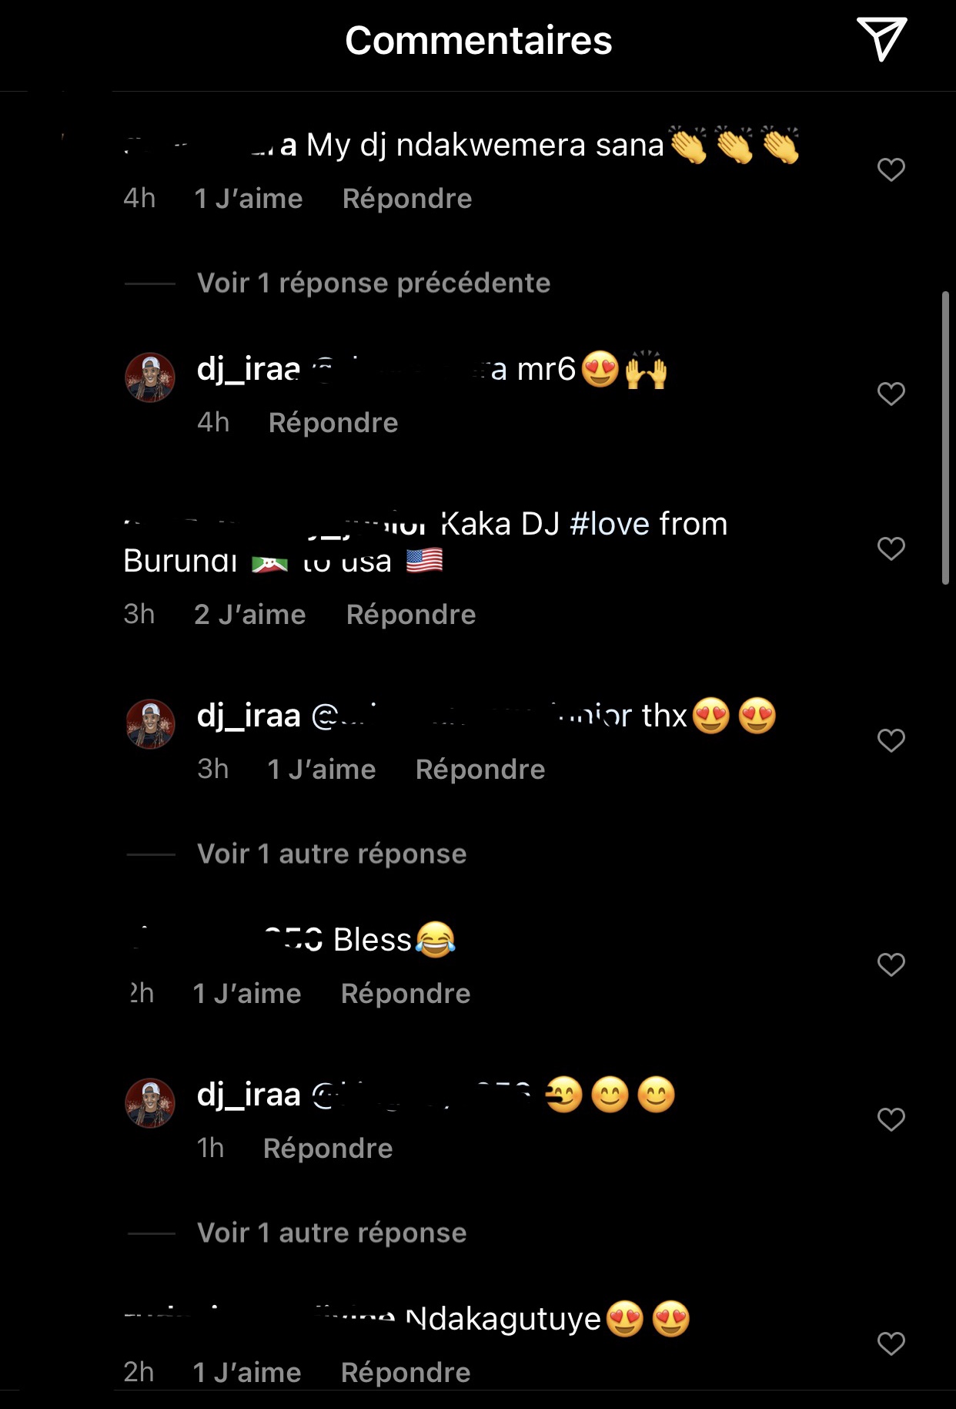
Task: Heart the 'Ndakagutuye' comment
Action: click(891, 1344)
